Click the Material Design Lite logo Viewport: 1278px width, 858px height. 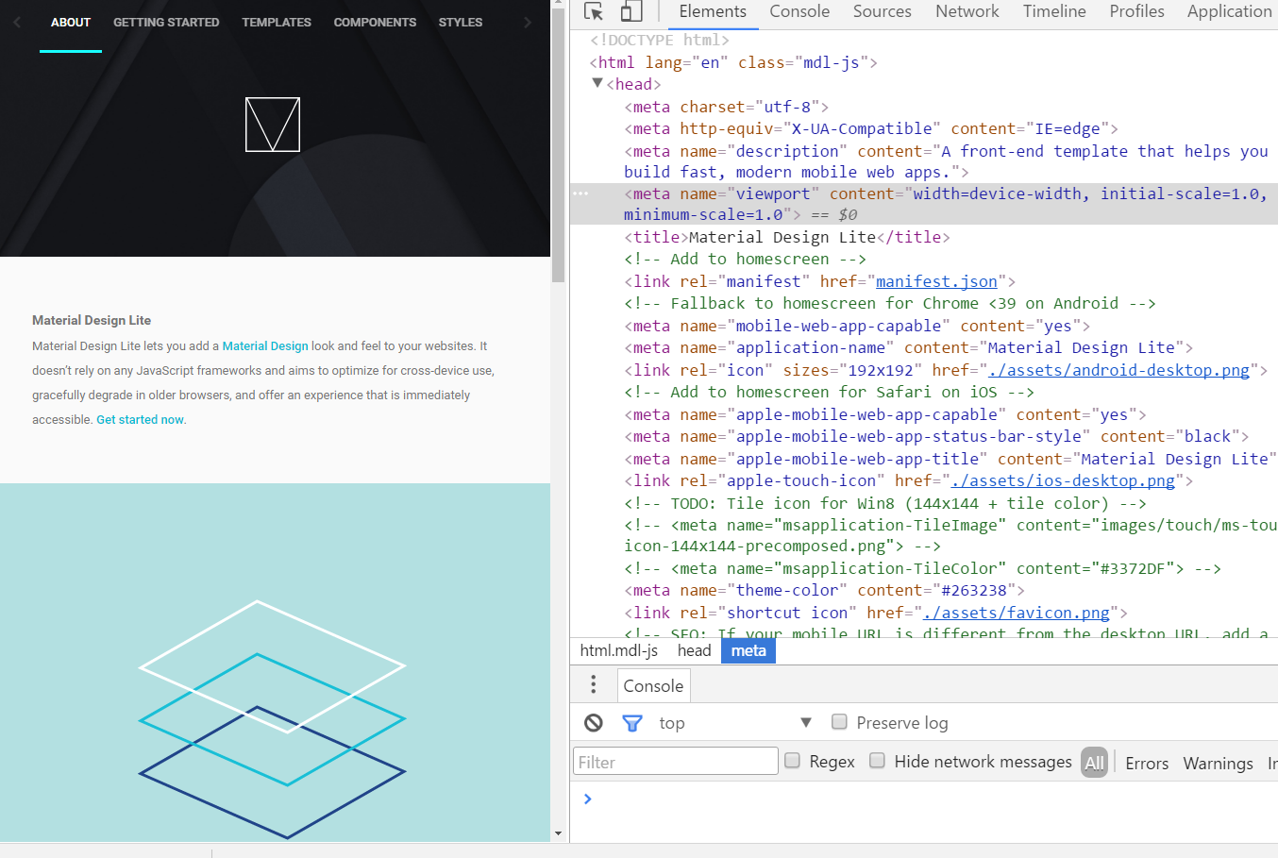(x=273, y=125)
